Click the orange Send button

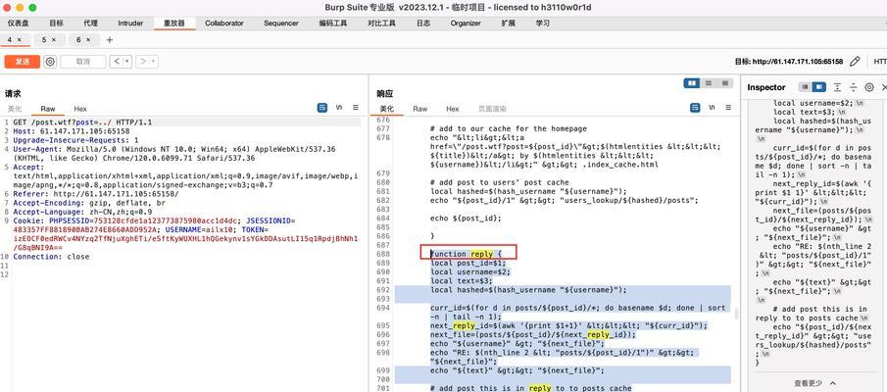tap(23, 62)
